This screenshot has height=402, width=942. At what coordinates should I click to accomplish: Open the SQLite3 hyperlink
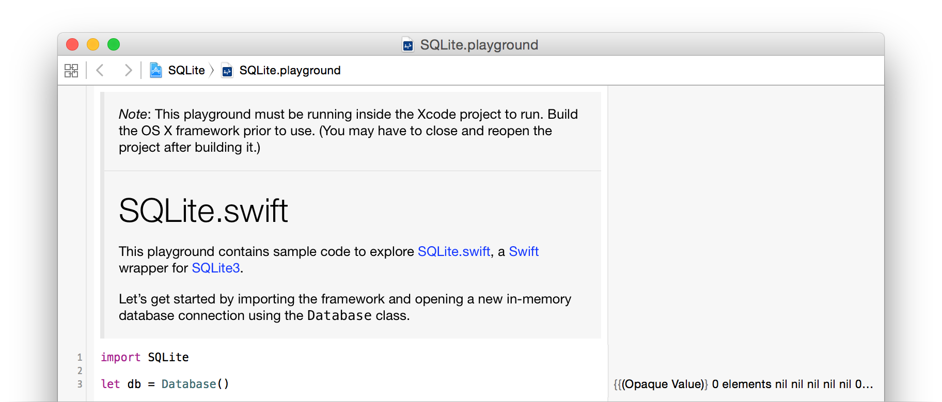coord(215,268)
